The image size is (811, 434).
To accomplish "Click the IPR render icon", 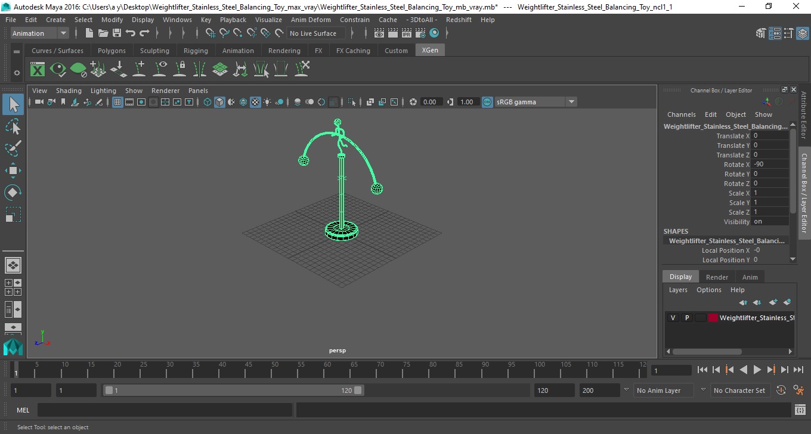I will (407, 33).
